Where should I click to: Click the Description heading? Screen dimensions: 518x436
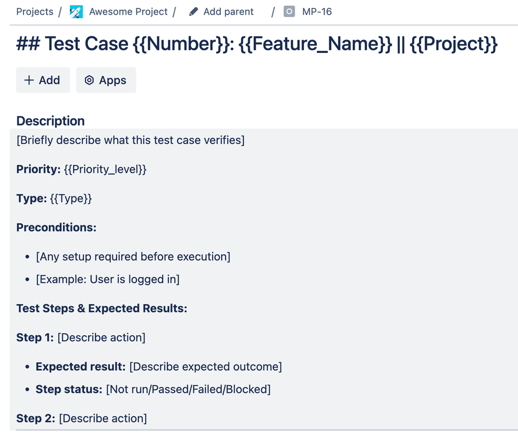click(50, 121)
